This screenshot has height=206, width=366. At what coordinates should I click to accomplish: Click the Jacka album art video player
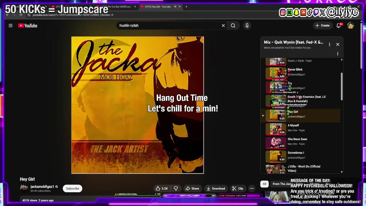pos(138,105)
